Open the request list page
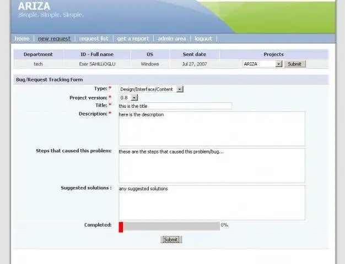 [x=94, y=38]
